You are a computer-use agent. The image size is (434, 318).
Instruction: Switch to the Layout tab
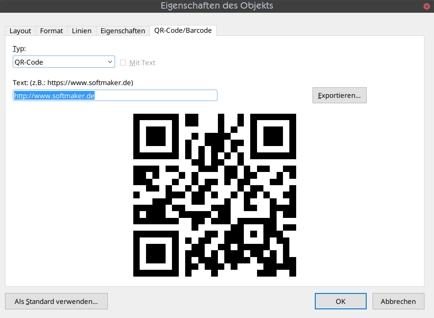(20, 31)
